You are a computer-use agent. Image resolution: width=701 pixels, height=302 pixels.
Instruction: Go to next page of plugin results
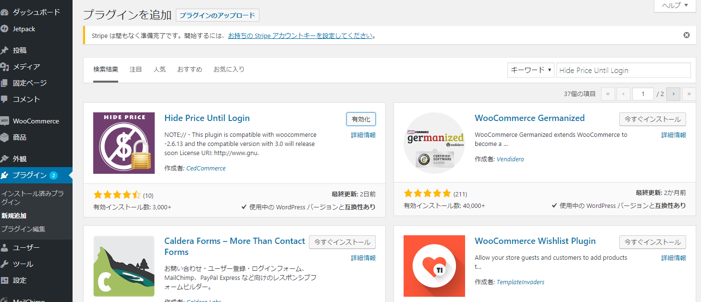coord(674,94)
